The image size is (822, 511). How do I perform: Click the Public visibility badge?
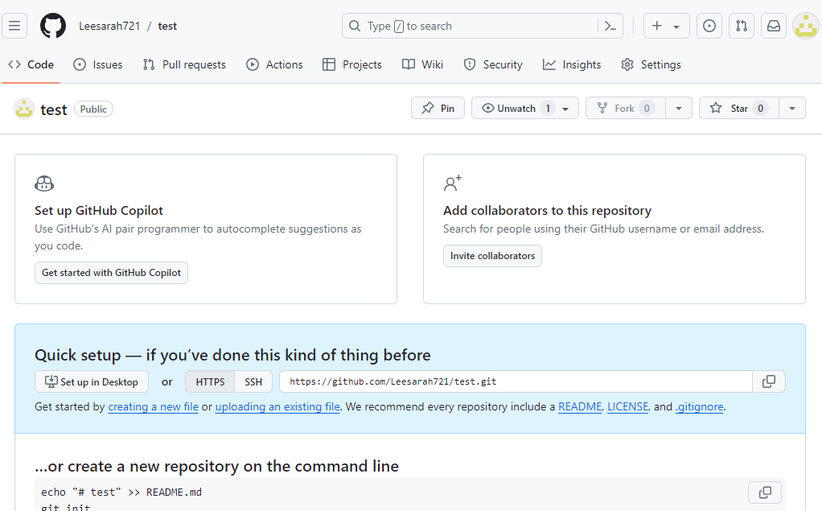[x=93, y=109]
